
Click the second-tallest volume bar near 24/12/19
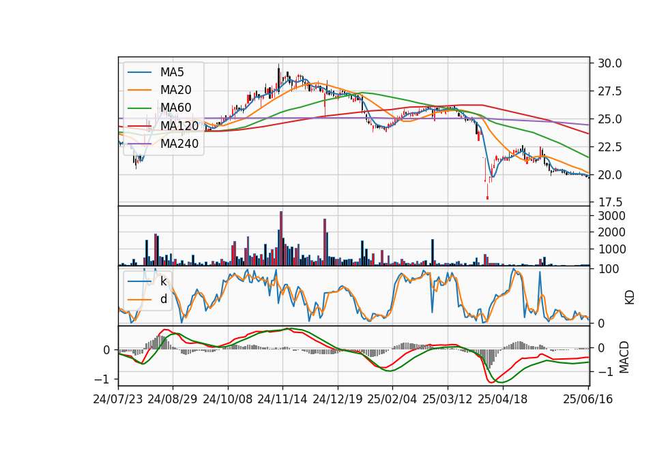pos(325,242)
